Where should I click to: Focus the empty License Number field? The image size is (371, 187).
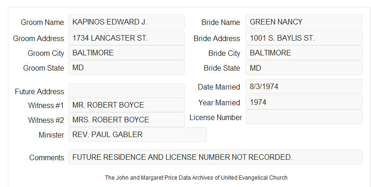point(304,117)
